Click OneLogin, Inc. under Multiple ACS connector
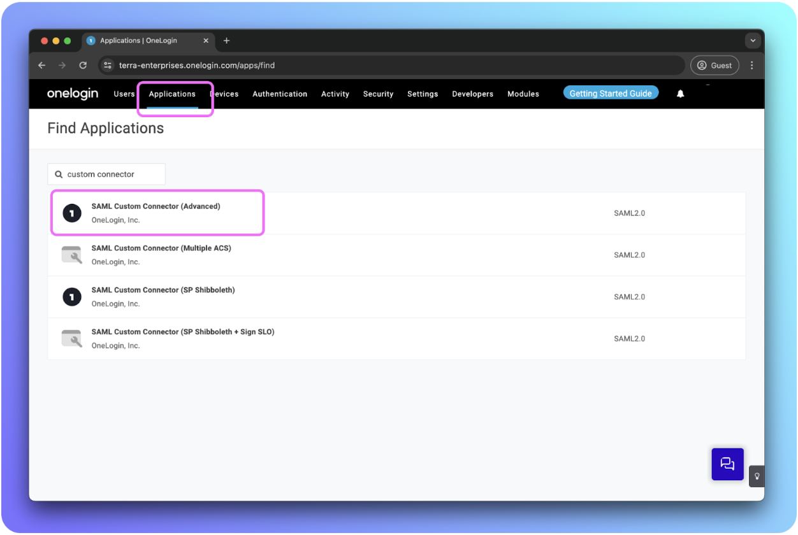798x535 pixels. coord(115,262)
